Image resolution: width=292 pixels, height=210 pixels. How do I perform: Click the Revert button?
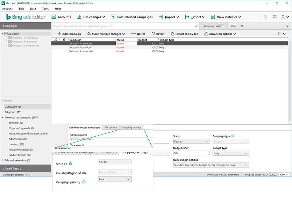pos(158,34)
